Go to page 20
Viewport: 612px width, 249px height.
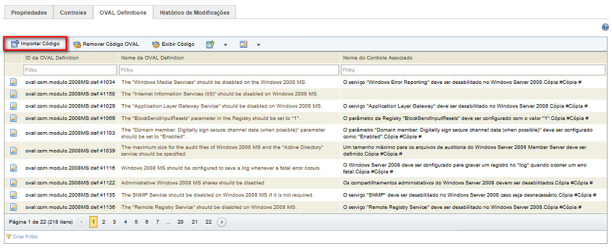coord(180,222)
